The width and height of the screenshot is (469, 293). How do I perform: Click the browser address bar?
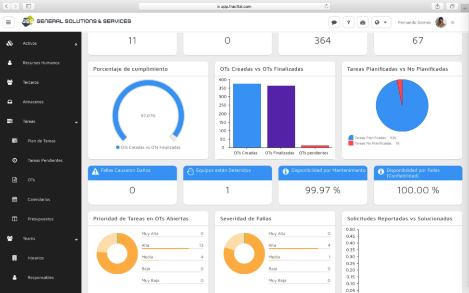(234, 6)
